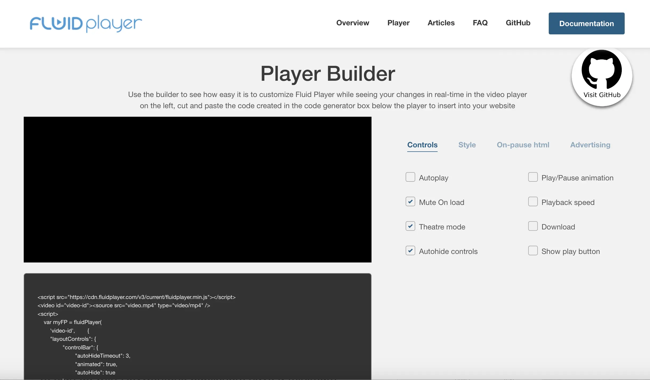Select the Controls tab

click(422, 145)
